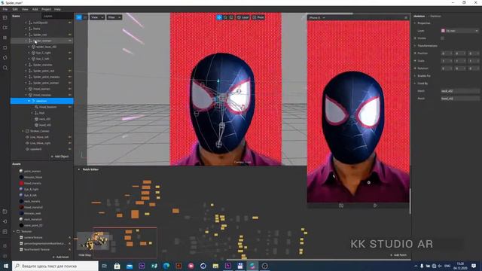
Task: Toggle visibility of Line_Wave_left object
Action: coord(70,137)
